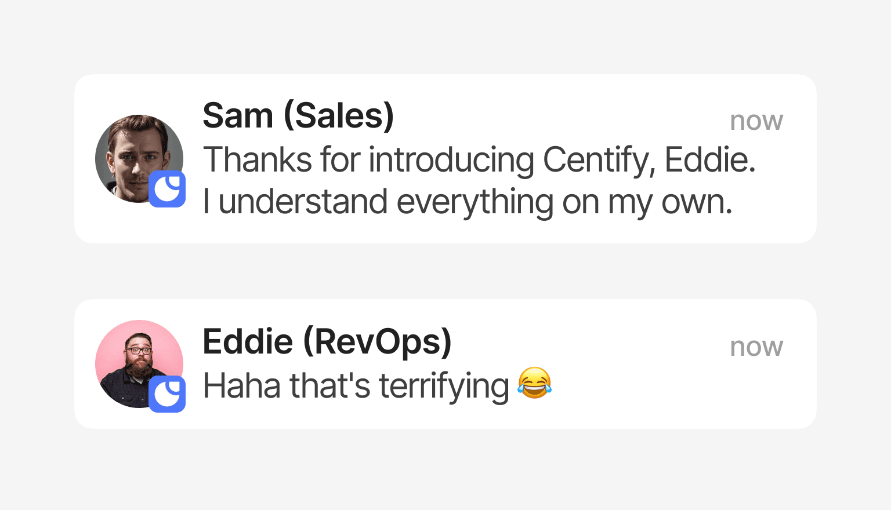891x510 pixels.
Task: Click the "(Sales)" label after Sam's name
Action: [x=339, y=115]
